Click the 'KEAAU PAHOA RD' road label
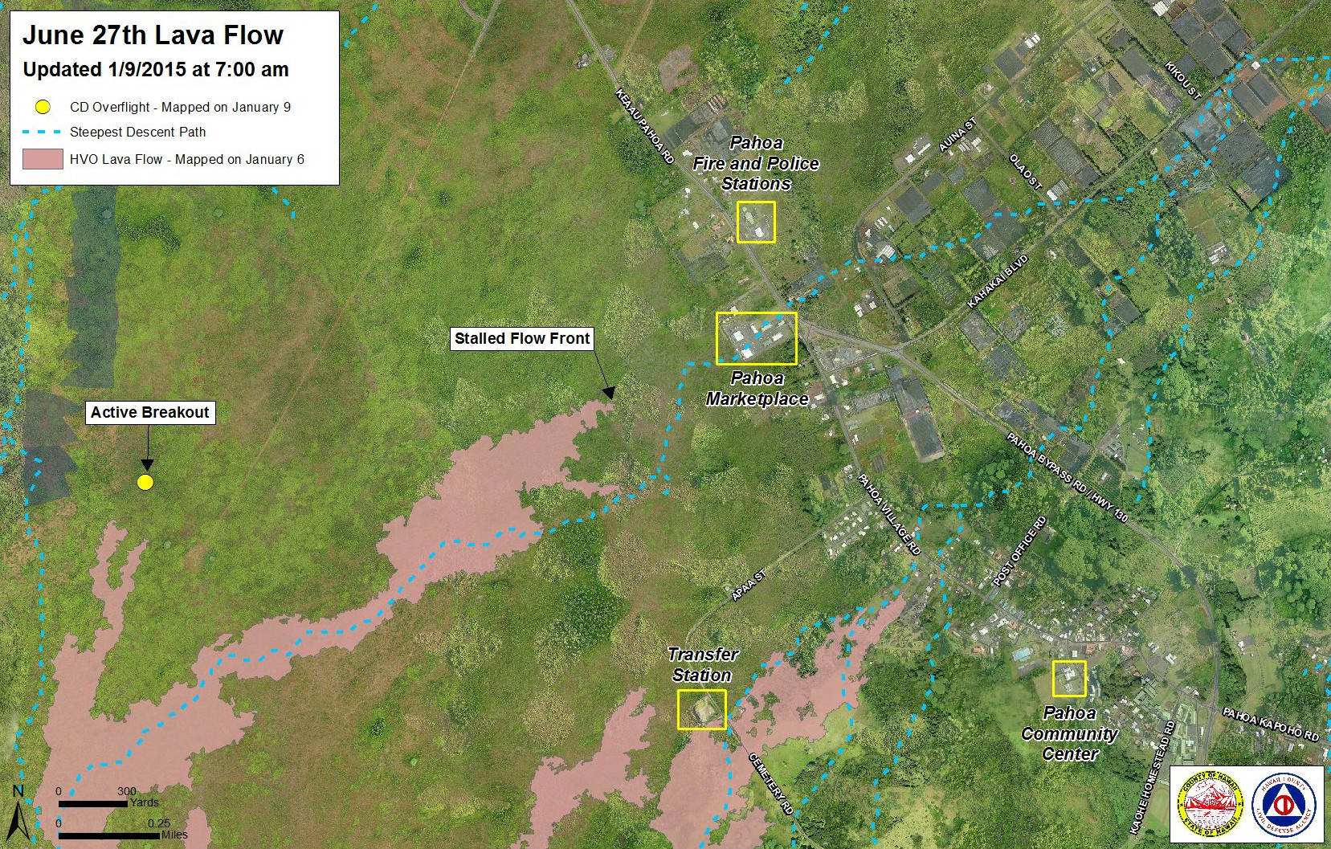 coord(644,125)
